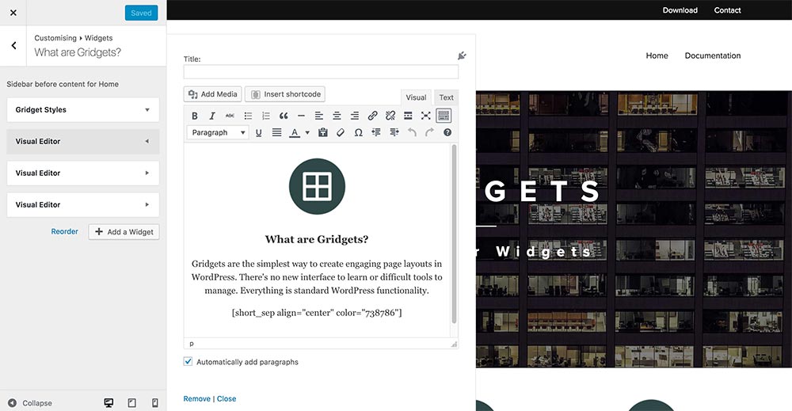Toggle the pin icon on editor panel

tap(462, 55)
